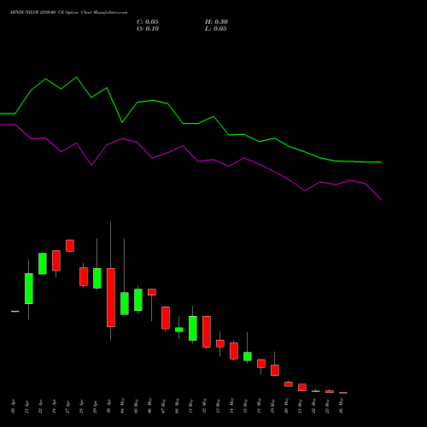Click the close value 'C: 0.05'
Viewport: 427px width, 427px height.
[148, 22]
